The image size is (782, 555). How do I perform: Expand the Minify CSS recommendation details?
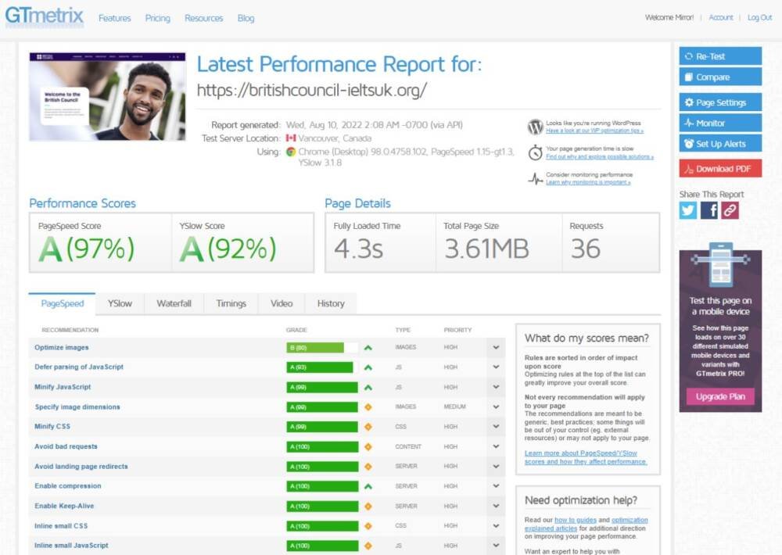496,427
